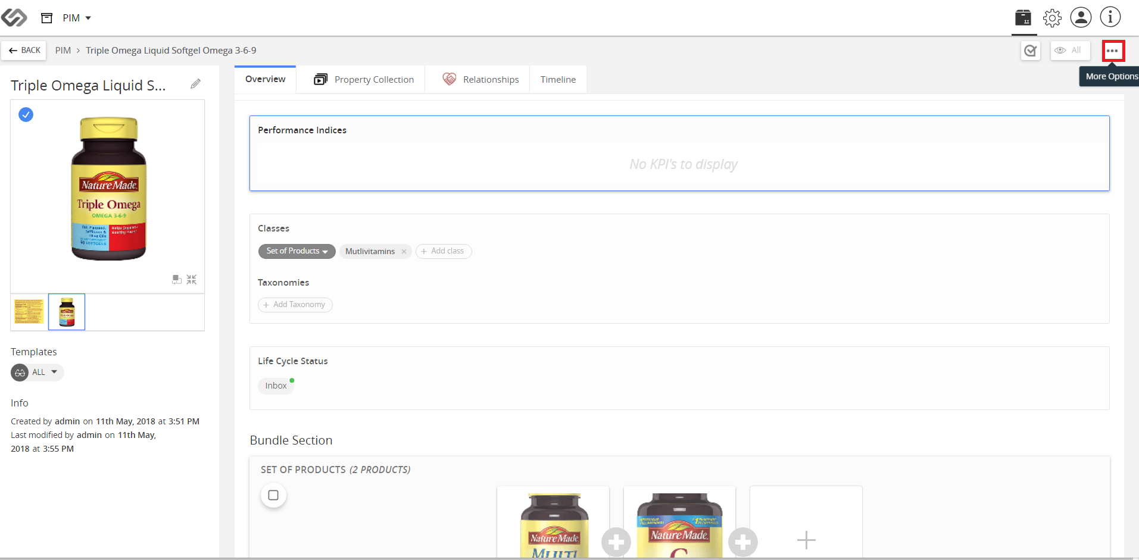
Task: Click the application logo in top-left corner
Action: pos(14,18)
